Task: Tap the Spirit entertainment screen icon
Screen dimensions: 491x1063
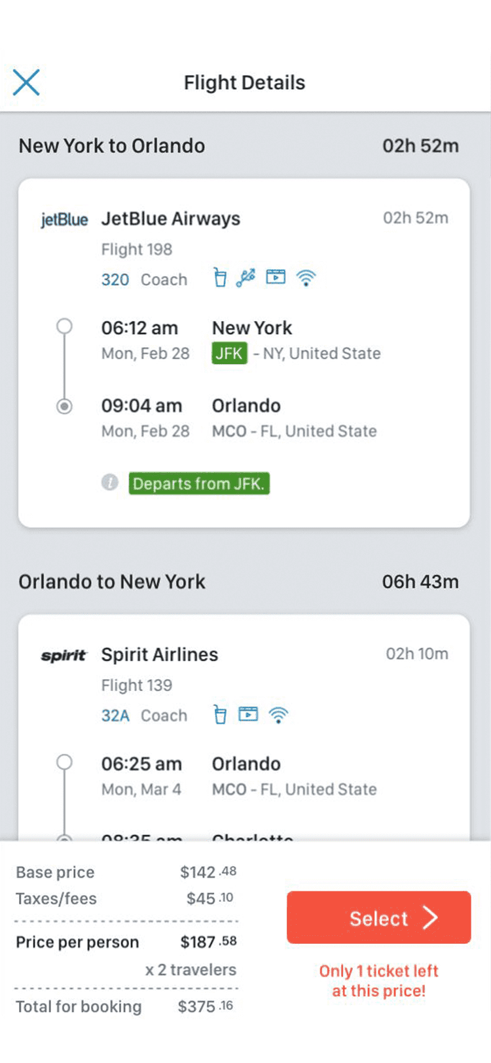Action: point(248,713)
